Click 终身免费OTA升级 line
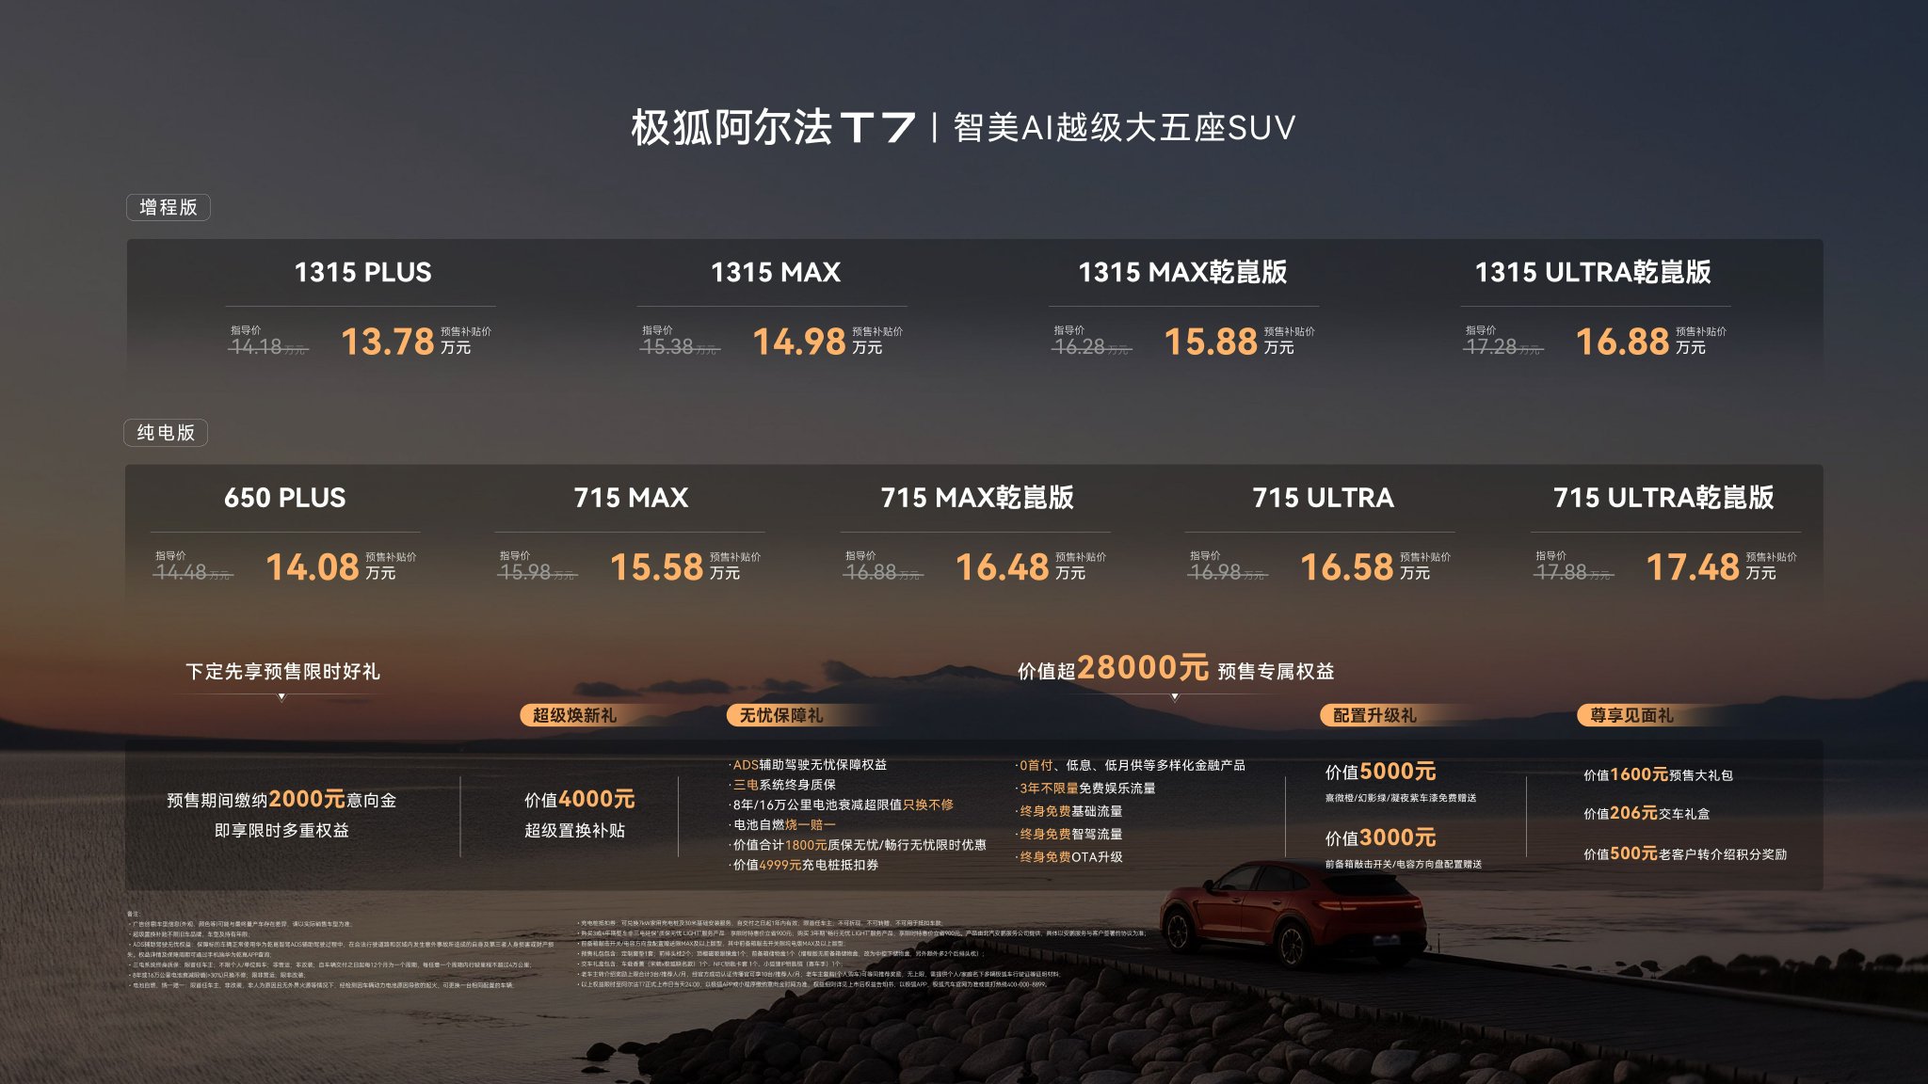The image size is (1928, 1084). pos(1069,857)
